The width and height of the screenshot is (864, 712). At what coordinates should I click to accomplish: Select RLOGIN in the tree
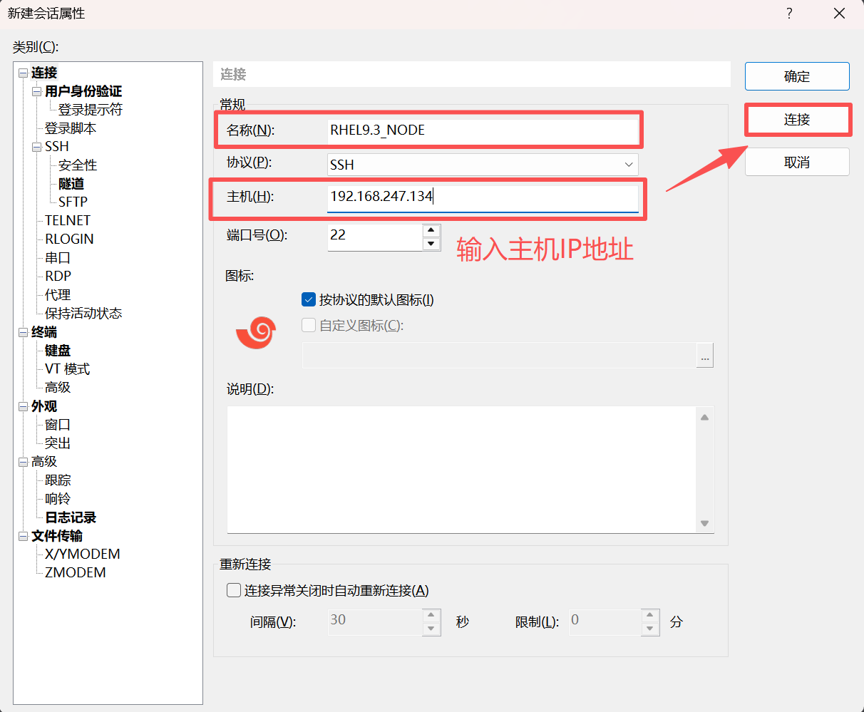[69, 239]
